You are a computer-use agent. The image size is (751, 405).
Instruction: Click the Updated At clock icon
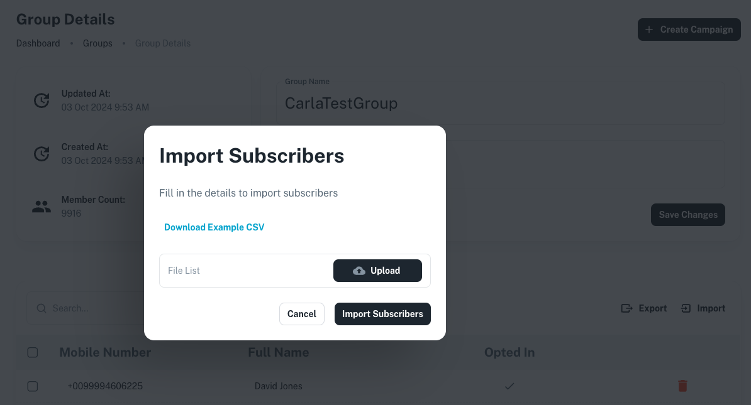[x=42, y=100]
